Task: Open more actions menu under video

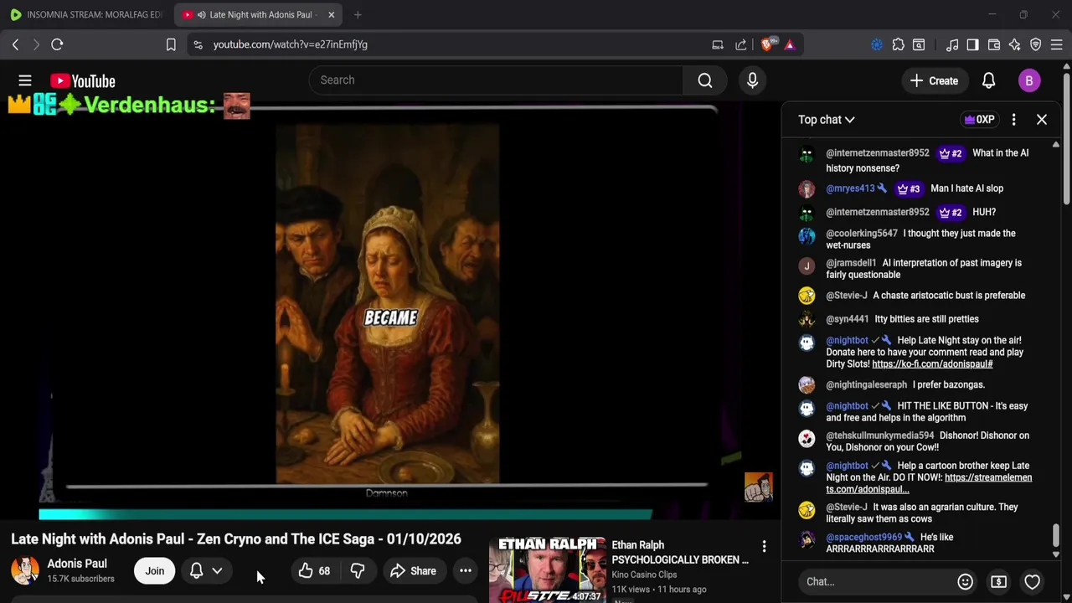Action: 465,571
